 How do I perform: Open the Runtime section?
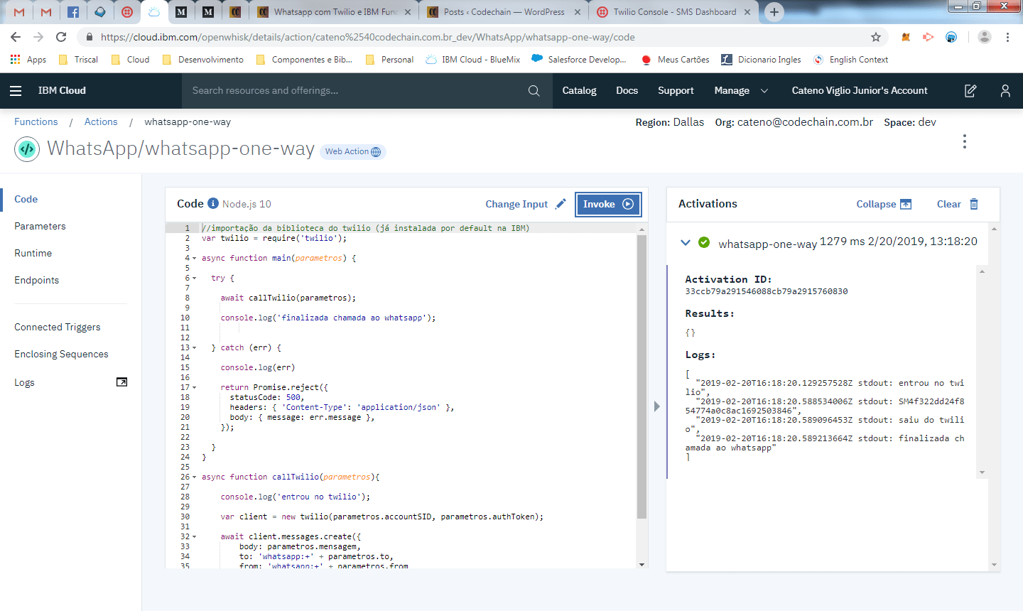(x=33, y=253)
